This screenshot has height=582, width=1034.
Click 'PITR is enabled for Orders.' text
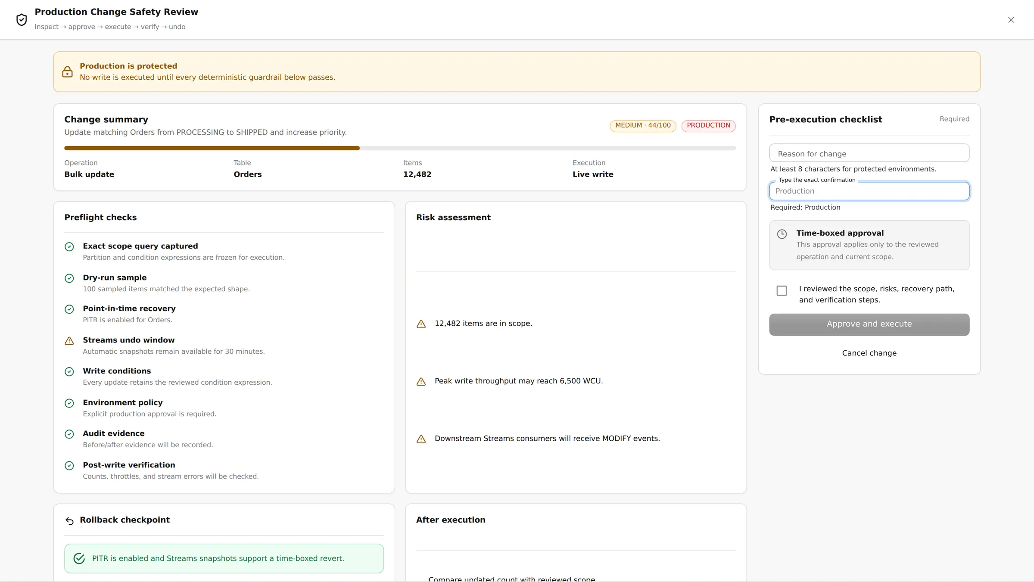tap(128, 320)
